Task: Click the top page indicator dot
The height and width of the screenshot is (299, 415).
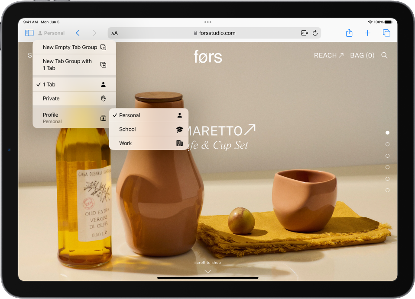Action: pyautogui.click(x=387, y=133)
